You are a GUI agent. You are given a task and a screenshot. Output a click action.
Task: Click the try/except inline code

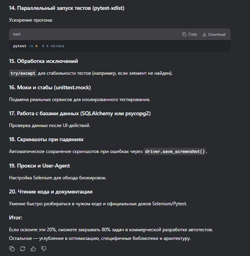(22, 73)
